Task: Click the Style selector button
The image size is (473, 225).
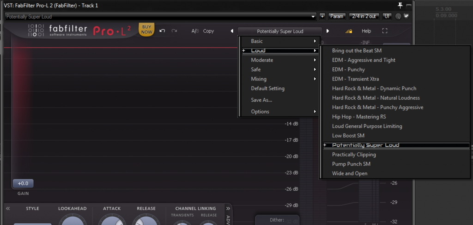Action: (32, 224)
